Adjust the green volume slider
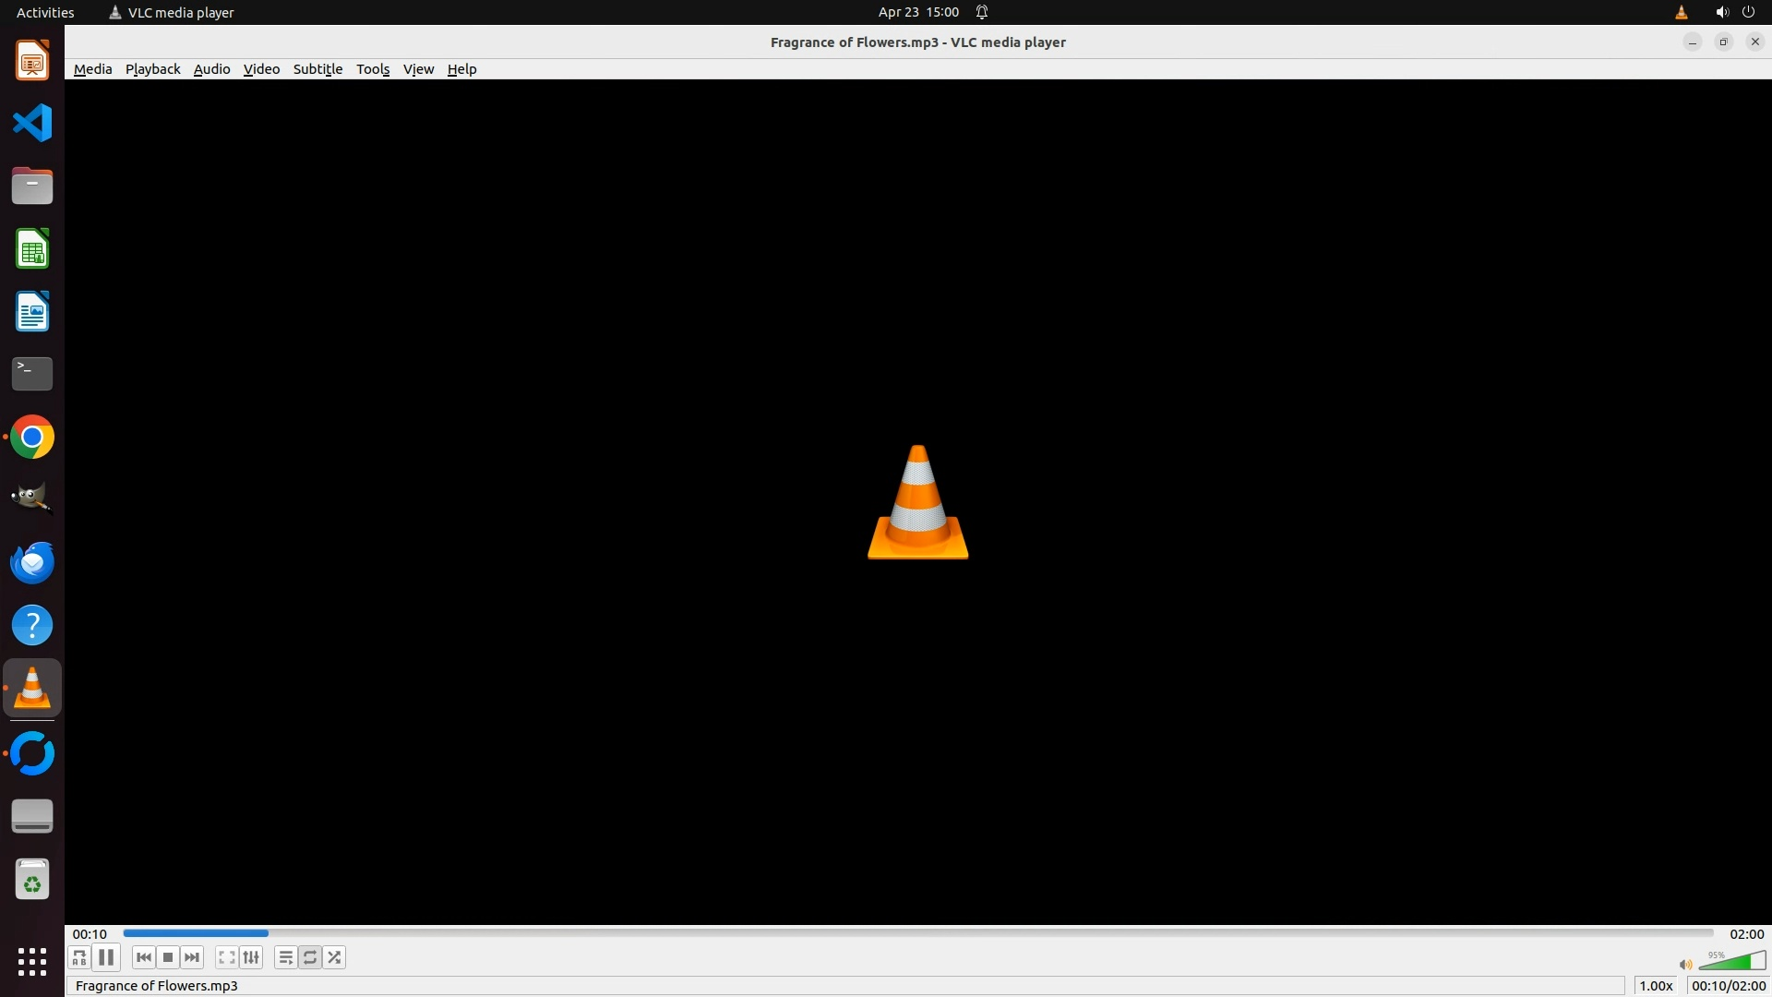 1732,962
